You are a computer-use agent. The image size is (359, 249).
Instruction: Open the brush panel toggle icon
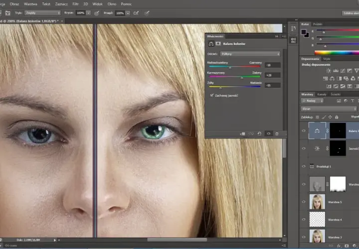pos(8,13)
